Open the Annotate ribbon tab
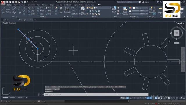Viewport: 186px width, 105px height. click(22, 5)
